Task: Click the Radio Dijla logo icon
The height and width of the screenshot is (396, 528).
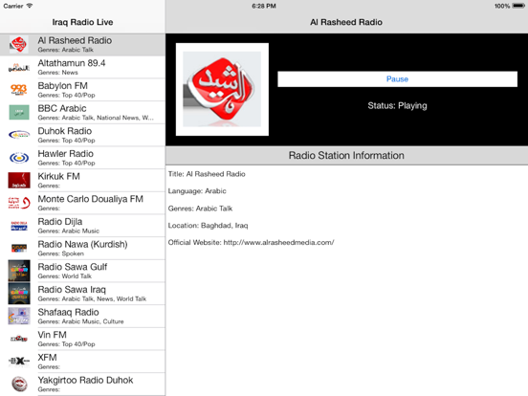Action: (19, 226)
